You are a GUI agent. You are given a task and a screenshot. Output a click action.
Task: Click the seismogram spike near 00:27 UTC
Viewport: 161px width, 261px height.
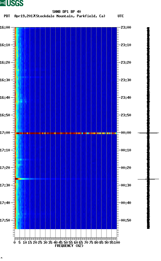(148, 179)
